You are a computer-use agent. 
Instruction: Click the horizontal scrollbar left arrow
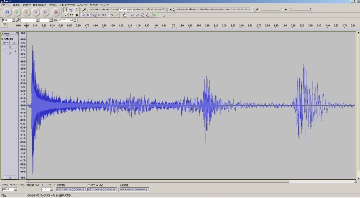27,181
